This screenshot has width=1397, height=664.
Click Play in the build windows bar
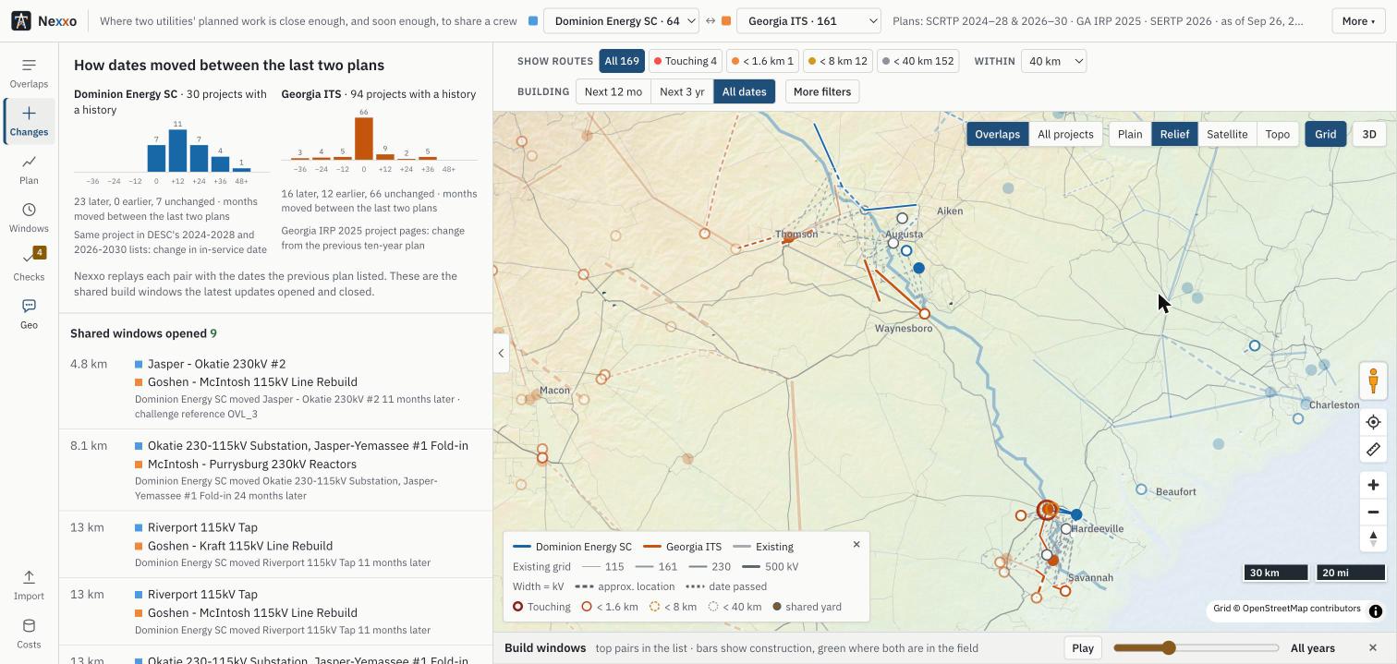point(1083,648)
